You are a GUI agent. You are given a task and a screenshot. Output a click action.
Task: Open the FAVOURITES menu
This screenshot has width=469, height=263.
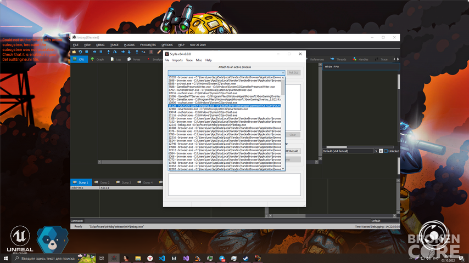pyautogui.click(x=148, y=45)
